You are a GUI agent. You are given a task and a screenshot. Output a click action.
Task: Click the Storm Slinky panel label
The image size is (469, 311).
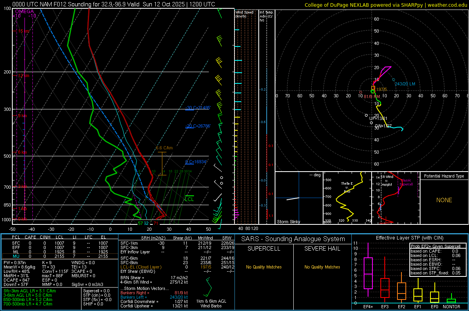coord(288,222)
